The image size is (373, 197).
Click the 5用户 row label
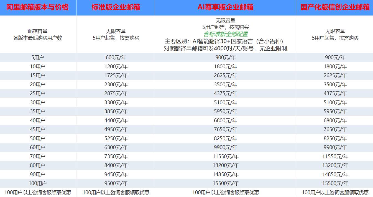(x=37, y=58)
